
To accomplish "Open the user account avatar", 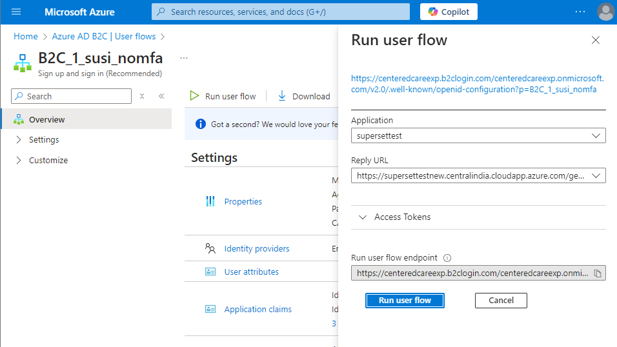I will 605,12.
